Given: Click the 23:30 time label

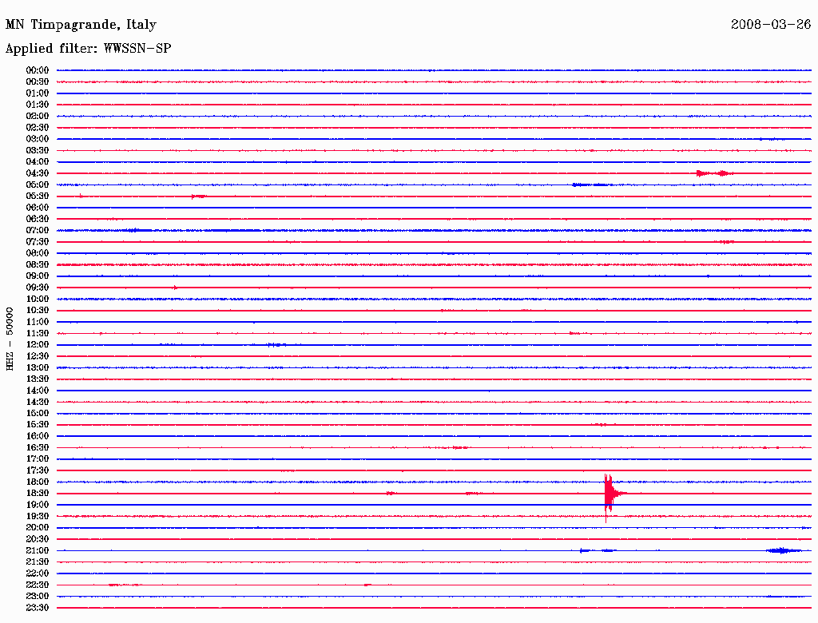Looking at the screenshot, I should point(38,607).
